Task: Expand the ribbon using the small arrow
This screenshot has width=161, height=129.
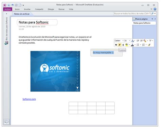Action: 151,9
